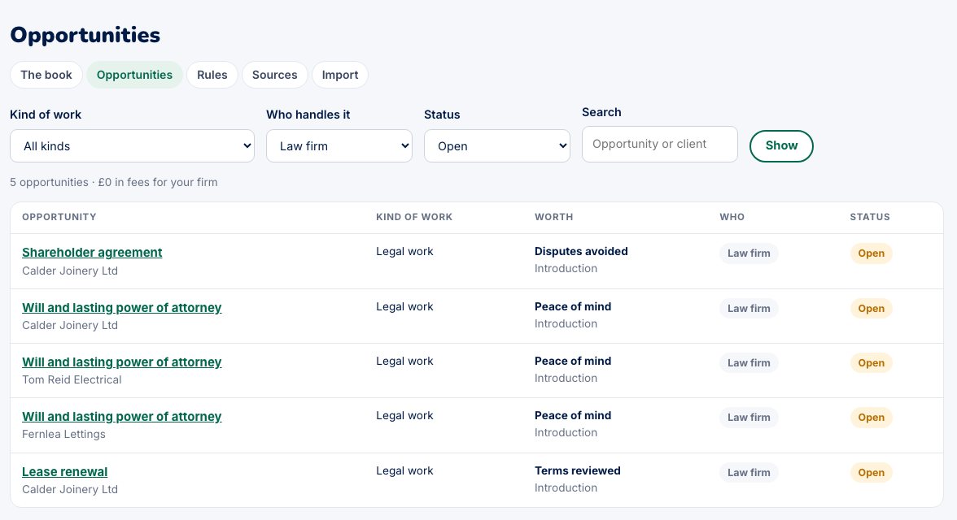Click Law firm badge in Fernlea Lettings row

(749, 418)
